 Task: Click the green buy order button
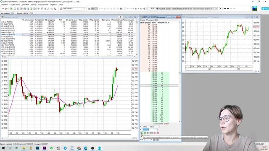click(142, 133)
